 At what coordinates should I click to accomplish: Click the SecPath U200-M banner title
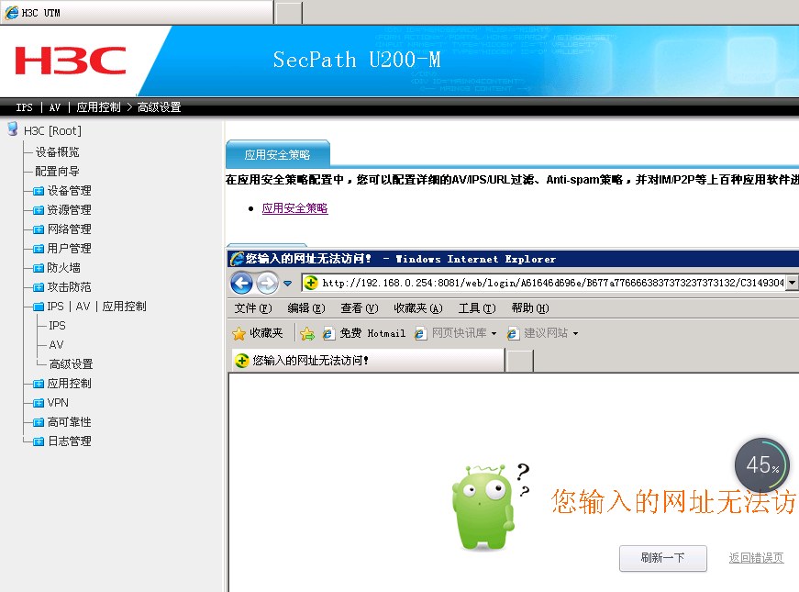[x=357, y=60]
